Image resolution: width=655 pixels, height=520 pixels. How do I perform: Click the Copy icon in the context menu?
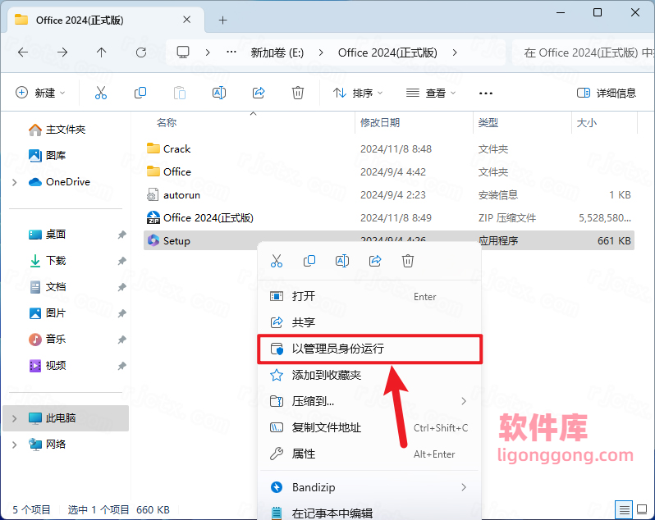pyautogui.click(x=309, y=262)
